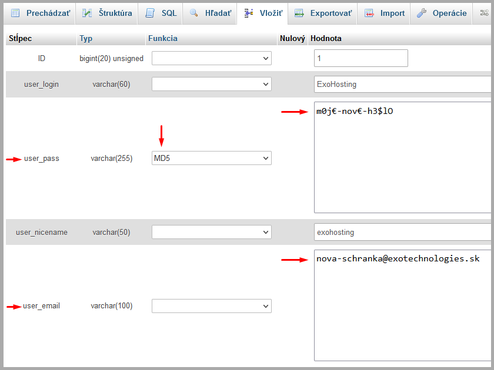
Task: Click the icon at the far right of the toolbar
Action: pos(486,13)
